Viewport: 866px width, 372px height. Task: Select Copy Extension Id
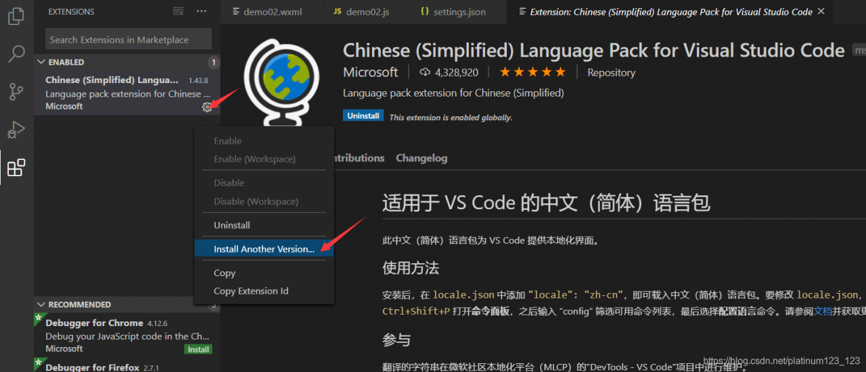click(x=264, y=291)
